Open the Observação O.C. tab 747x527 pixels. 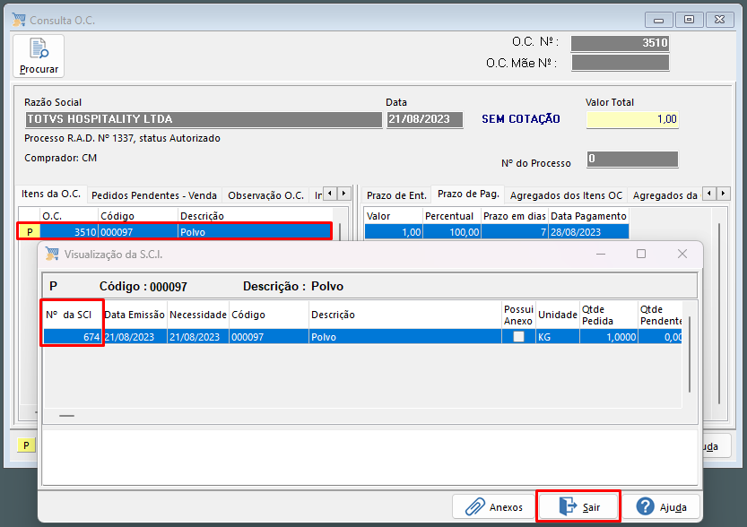coord(265,195)
